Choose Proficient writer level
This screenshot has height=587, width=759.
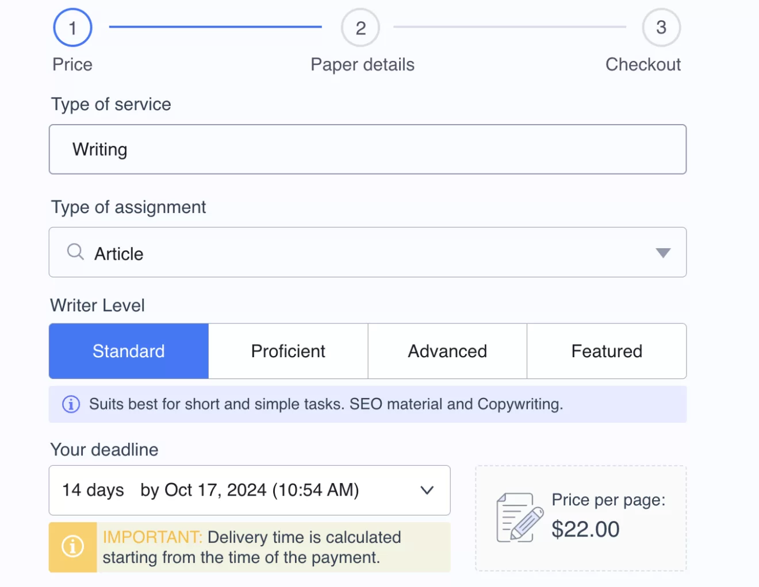pyautogui.click(x=288, y=351)
